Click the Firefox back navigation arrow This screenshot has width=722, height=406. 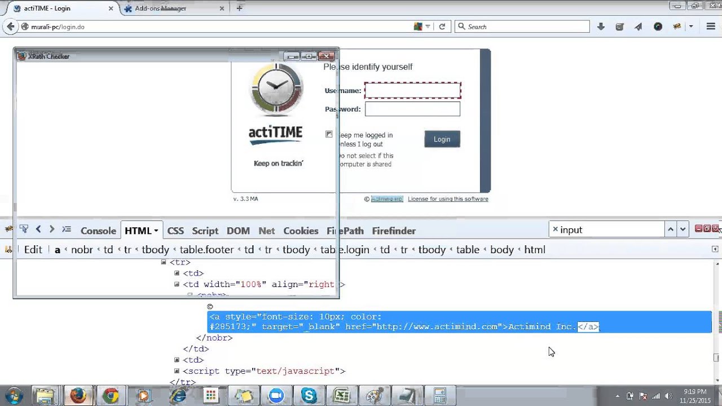(10, 27)
